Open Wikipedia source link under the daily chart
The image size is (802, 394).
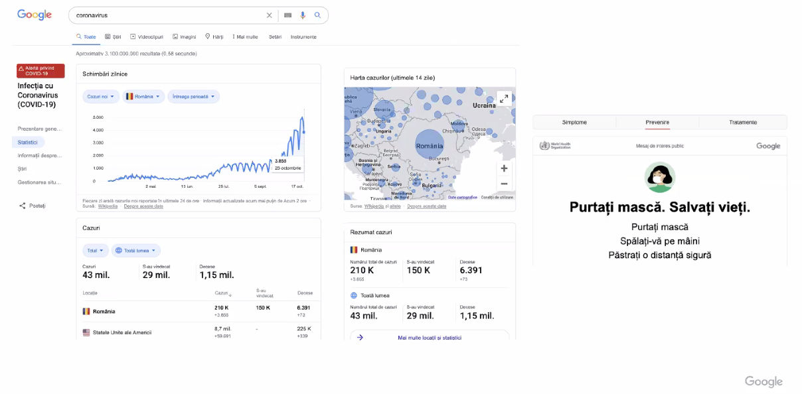pos(108,206)
